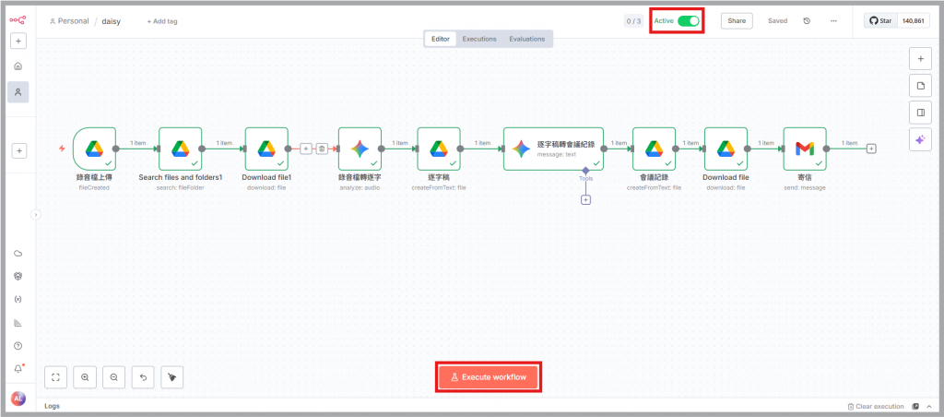Click the reset zoom arrow icon
Viewport: 944px width, 417px height.
(143, 377)
